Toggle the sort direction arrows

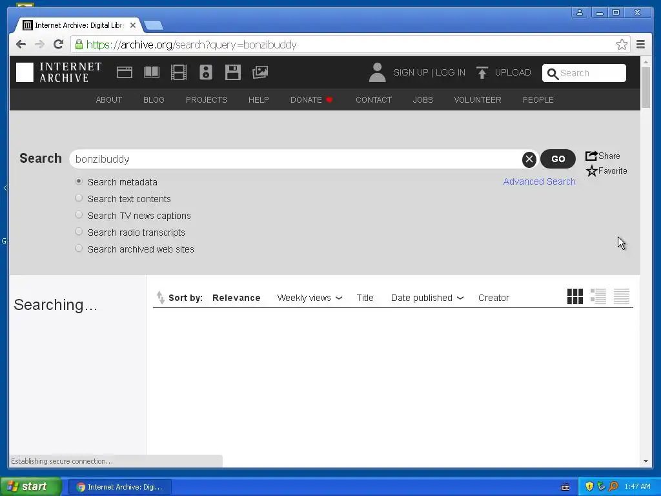(x=161, y=297)
